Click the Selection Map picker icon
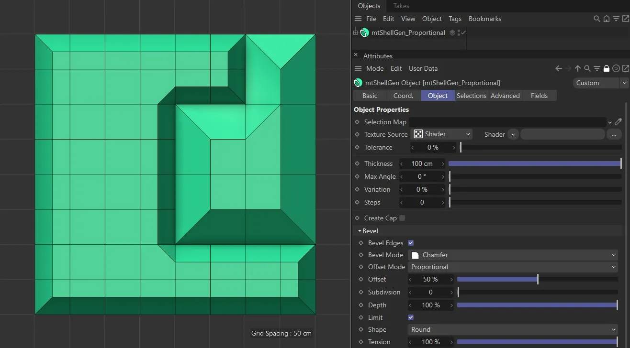This screenshot has width=630, height=348. 618,122
